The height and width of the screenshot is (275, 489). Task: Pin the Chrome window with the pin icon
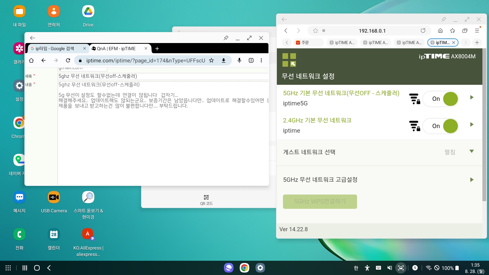[x=226, y=38]
